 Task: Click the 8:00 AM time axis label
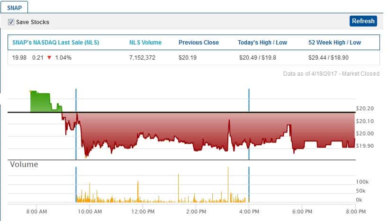[x=36, y=212]
